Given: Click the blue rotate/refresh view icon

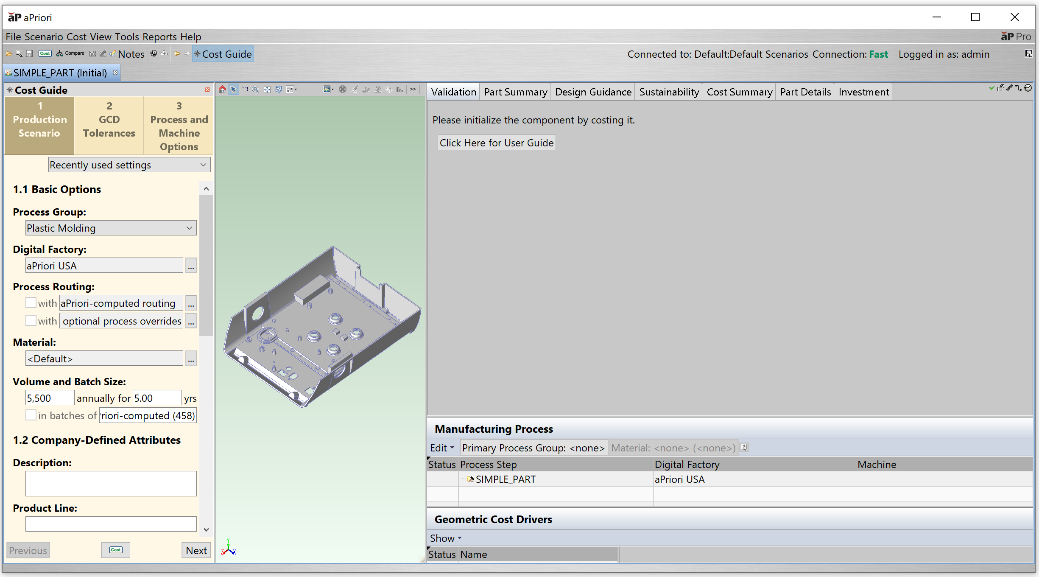Looking at the screenshot, I should [279, 90].
